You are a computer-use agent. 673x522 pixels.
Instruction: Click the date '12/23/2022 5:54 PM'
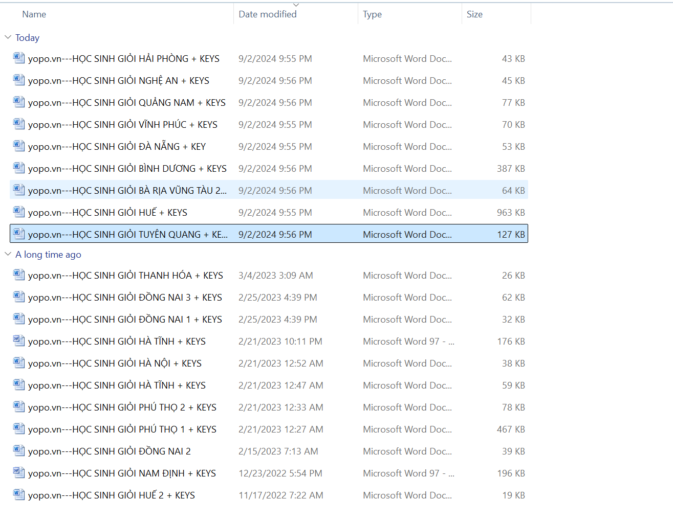pyautogui.click(x=280, y=473)
